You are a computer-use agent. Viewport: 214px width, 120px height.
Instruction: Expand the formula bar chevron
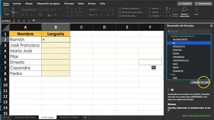(x=213, y=21)
